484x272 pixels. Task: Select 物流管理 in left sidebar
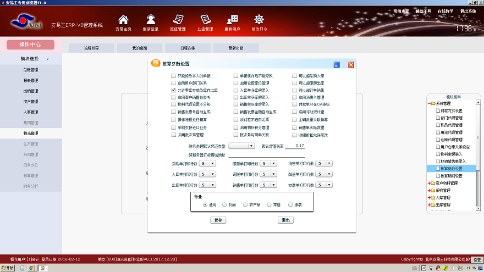pyautogui.click(x=31, y=133)
